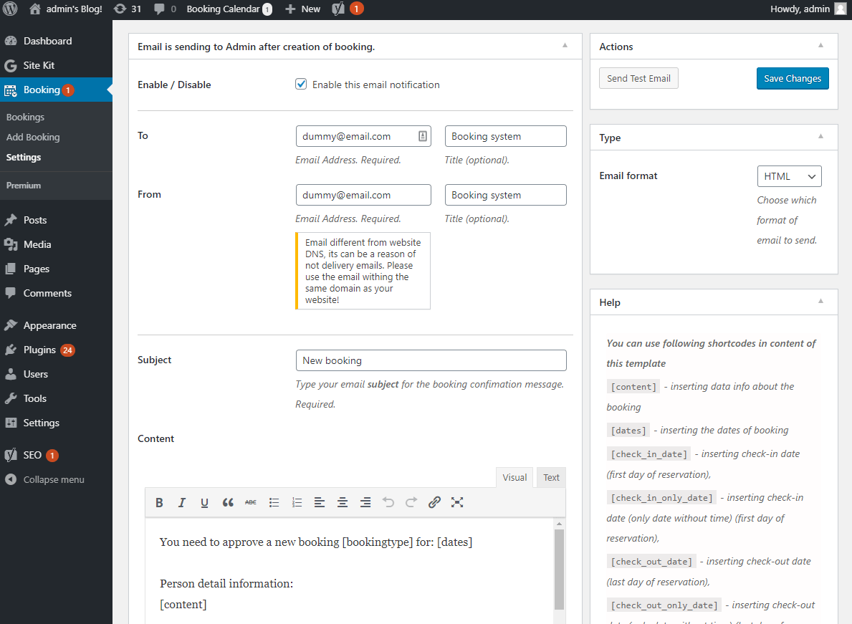Apply Italic formatting in editor toolbar

pos(182,502)
